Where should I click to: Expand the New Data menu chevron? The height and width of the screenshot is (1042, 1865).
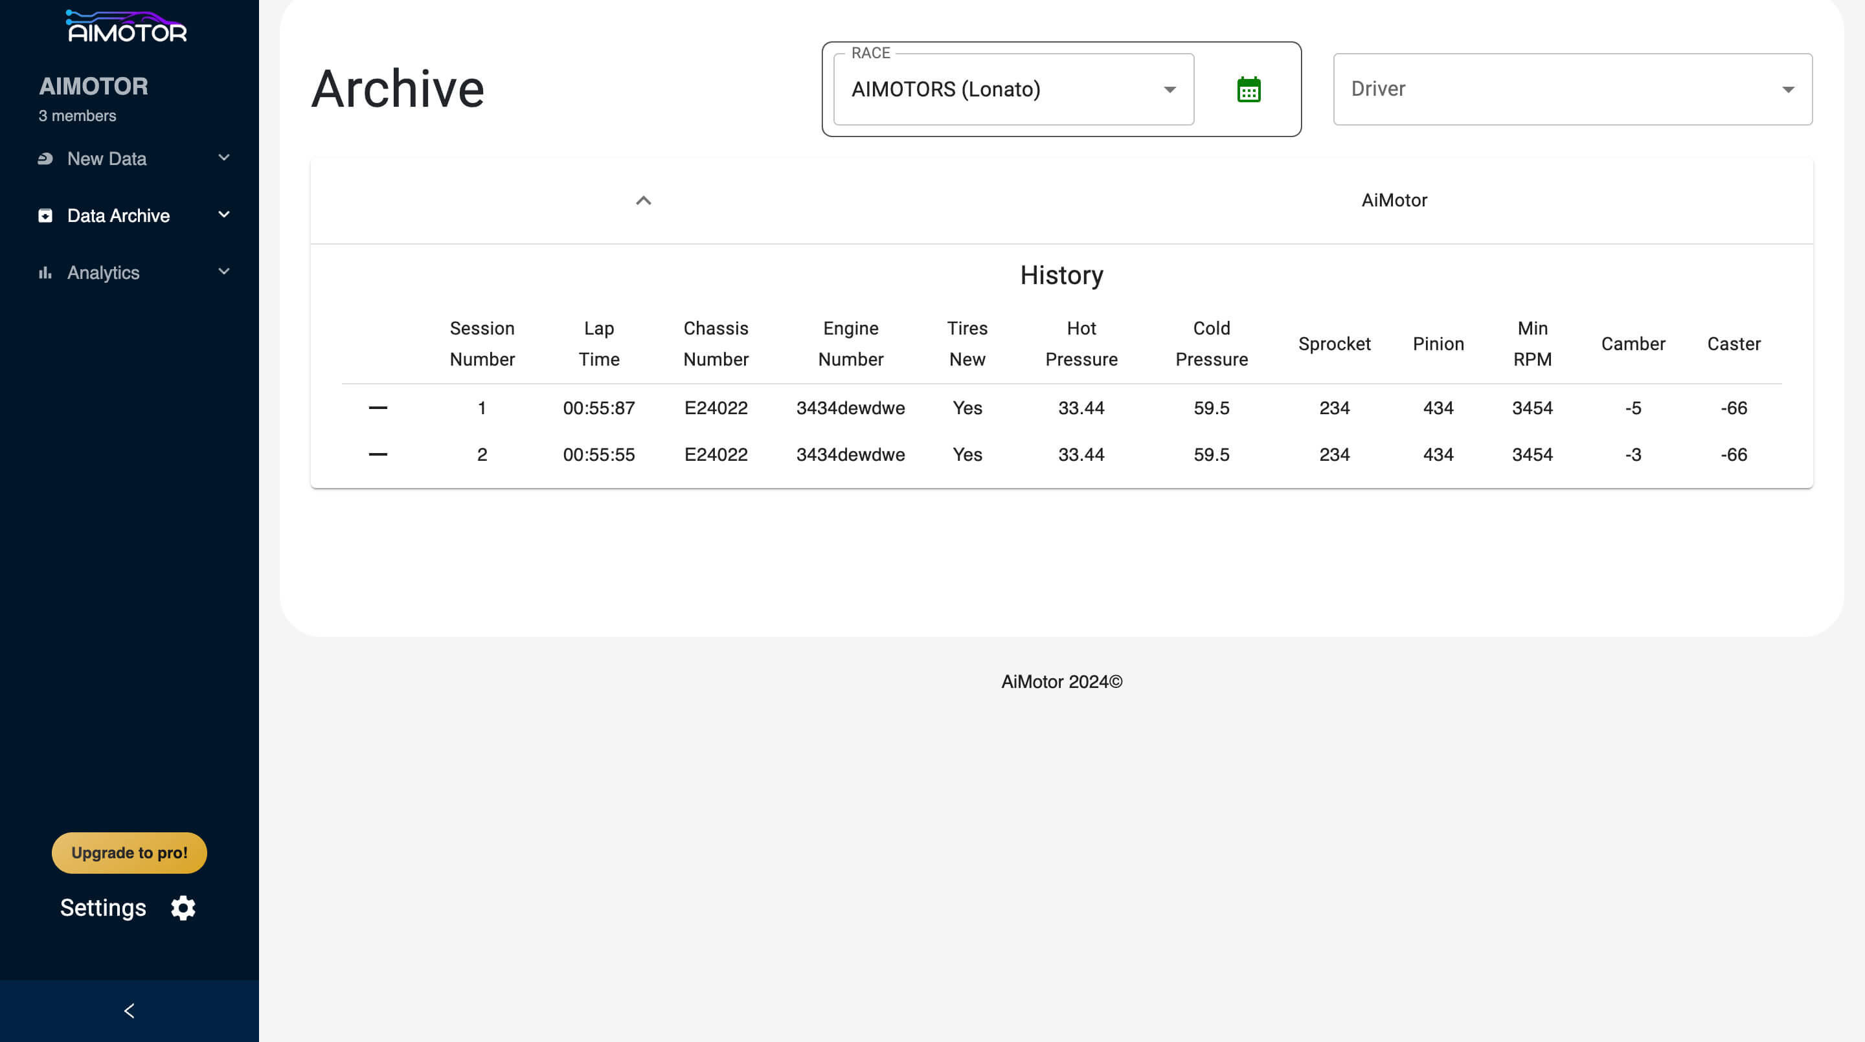pos(223,158)
